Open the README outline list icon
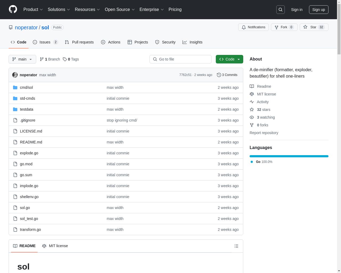The image size is (341, 273). 236,246
